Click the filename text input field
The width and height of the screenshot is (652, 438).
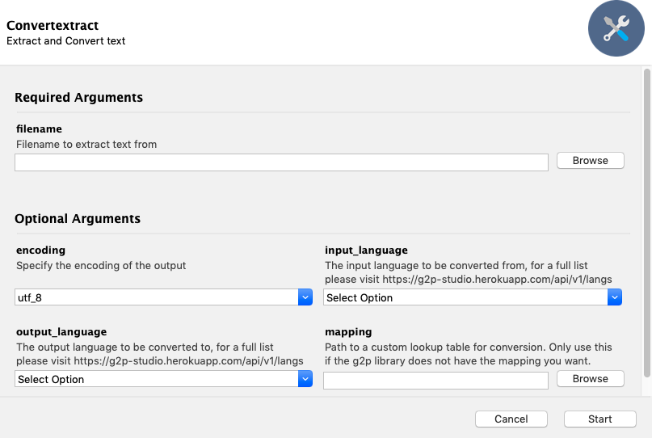click(x=281, y=162)
